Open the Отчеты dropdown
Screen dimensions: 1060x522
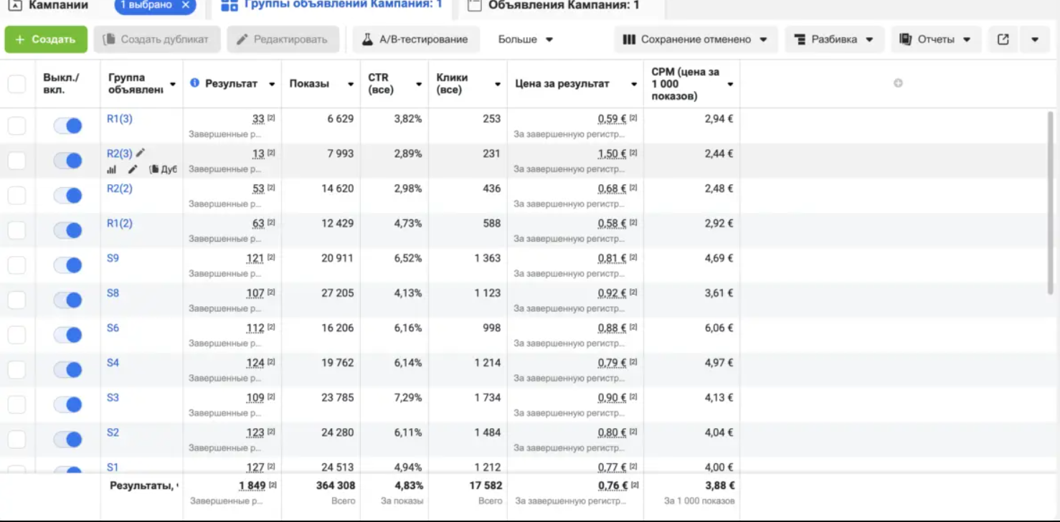click(x=935, y=39)
